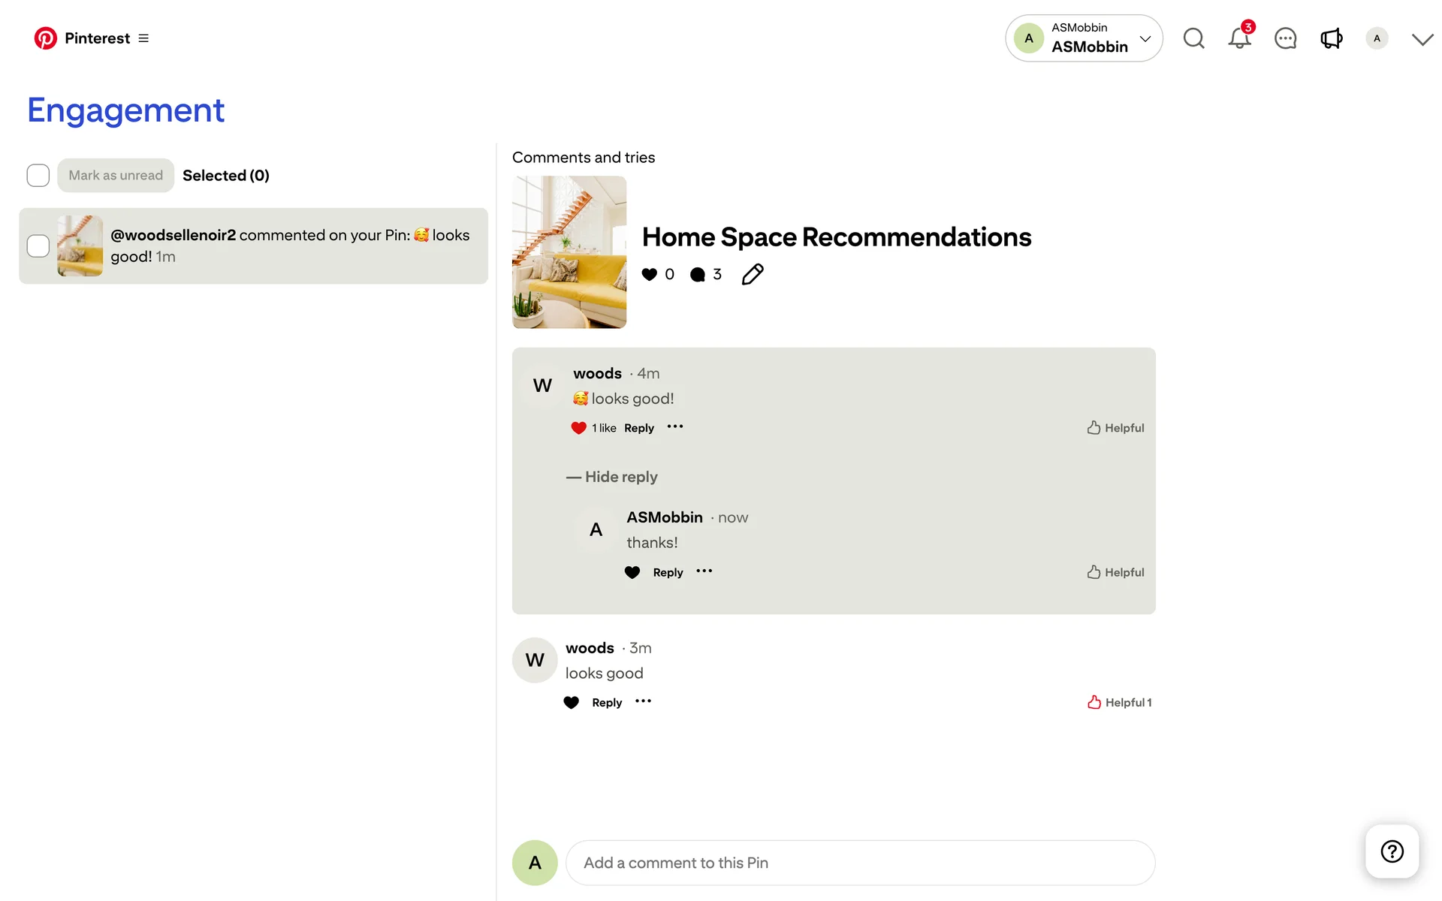Click the help question mark button
Image resolution: width=1442 pixels, height=901 pixels.
1392,851
